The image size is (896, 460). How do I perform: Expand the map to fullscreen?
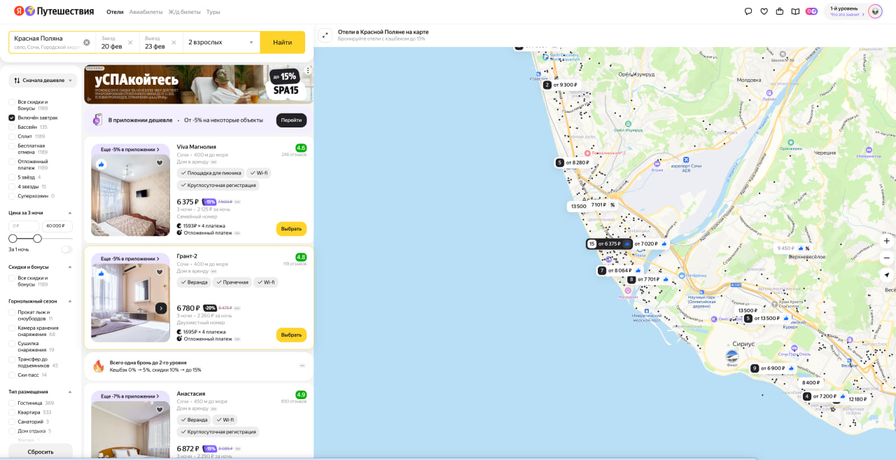(x=325, y=36)
